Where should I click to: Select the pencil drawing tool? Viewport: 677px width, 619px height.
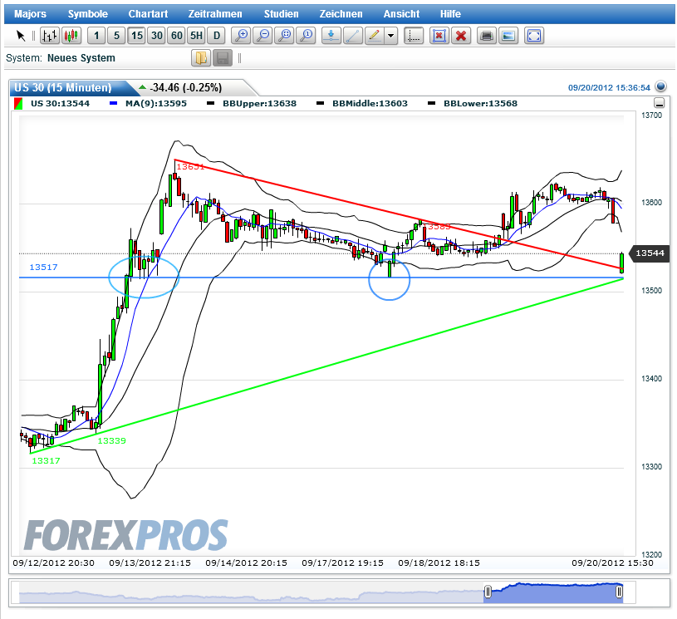pos(375,36)
